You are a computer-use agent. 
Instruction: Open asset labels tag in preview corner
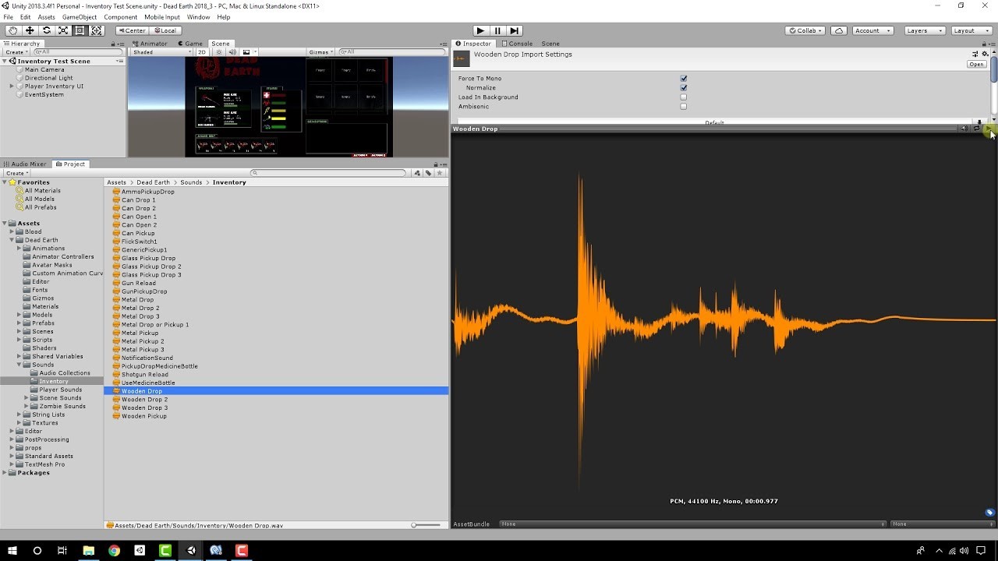tap(989, 513)
